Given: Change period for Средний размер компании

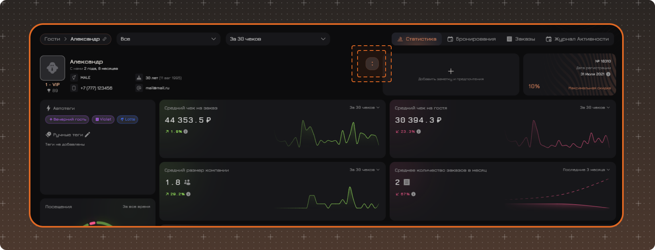Looking at the screenshot, I should [x=364, y=170].
